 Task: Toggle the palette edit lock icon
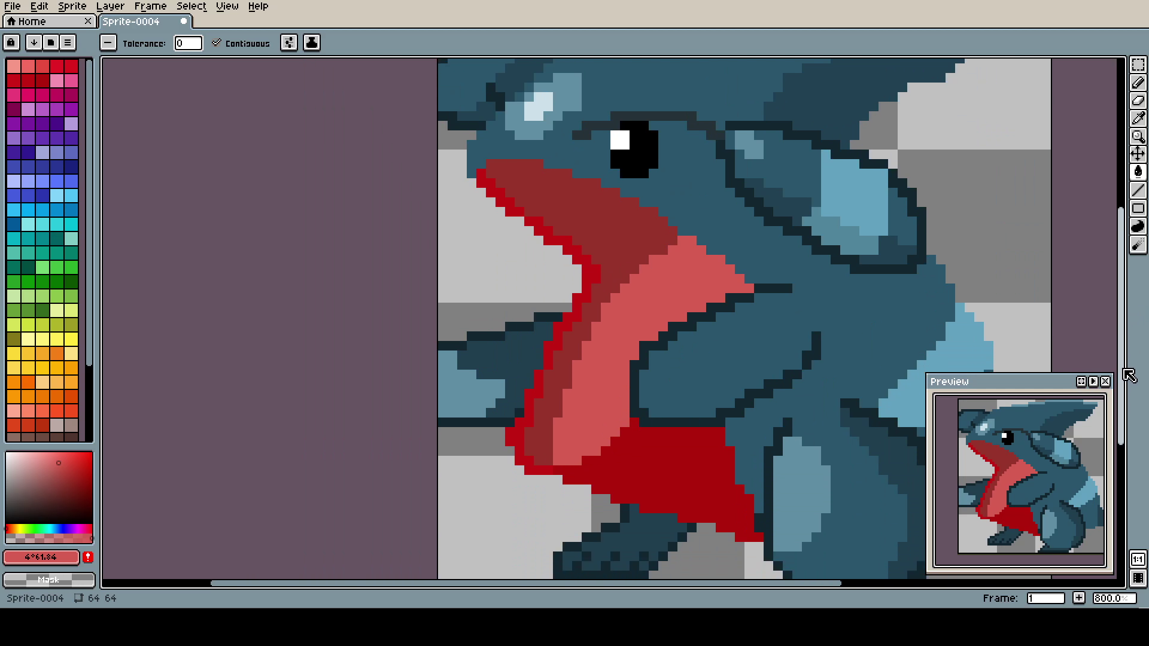pos(11,42)
